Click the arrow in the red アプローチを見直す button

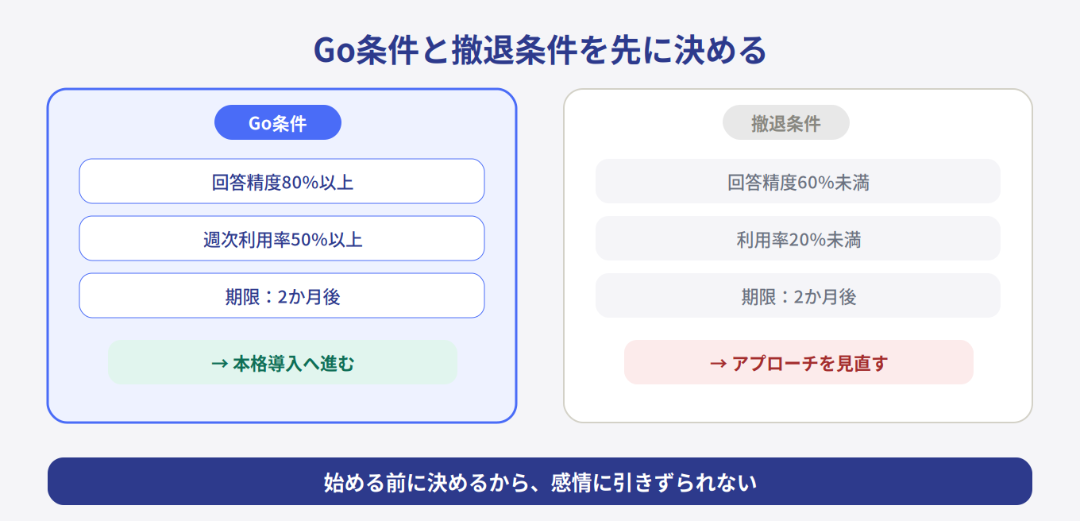click(x=718, y=364)
